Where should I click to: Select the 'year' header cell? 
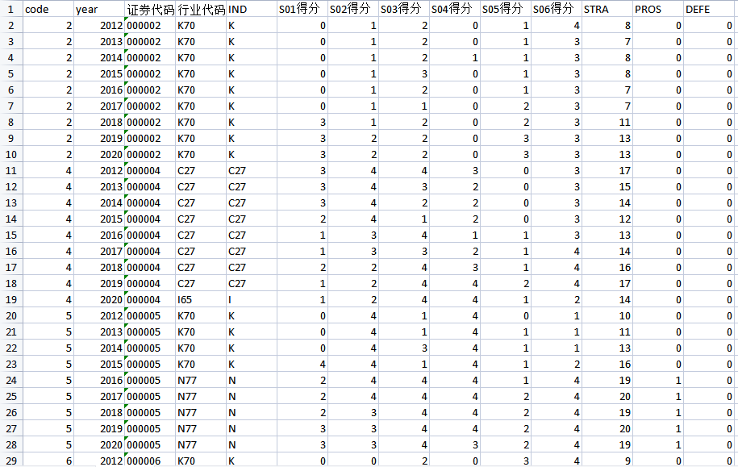99,9
